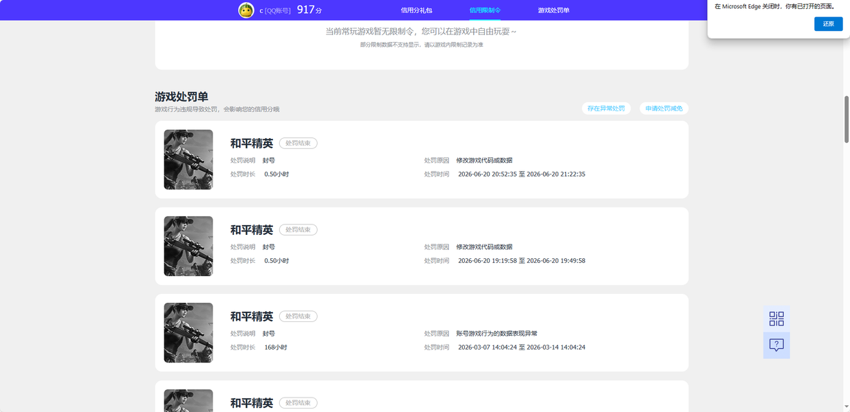Click the 917 credit score in header
Image resolution: width=850 pixels, height=412 pixels.
(x=309, y=10)
